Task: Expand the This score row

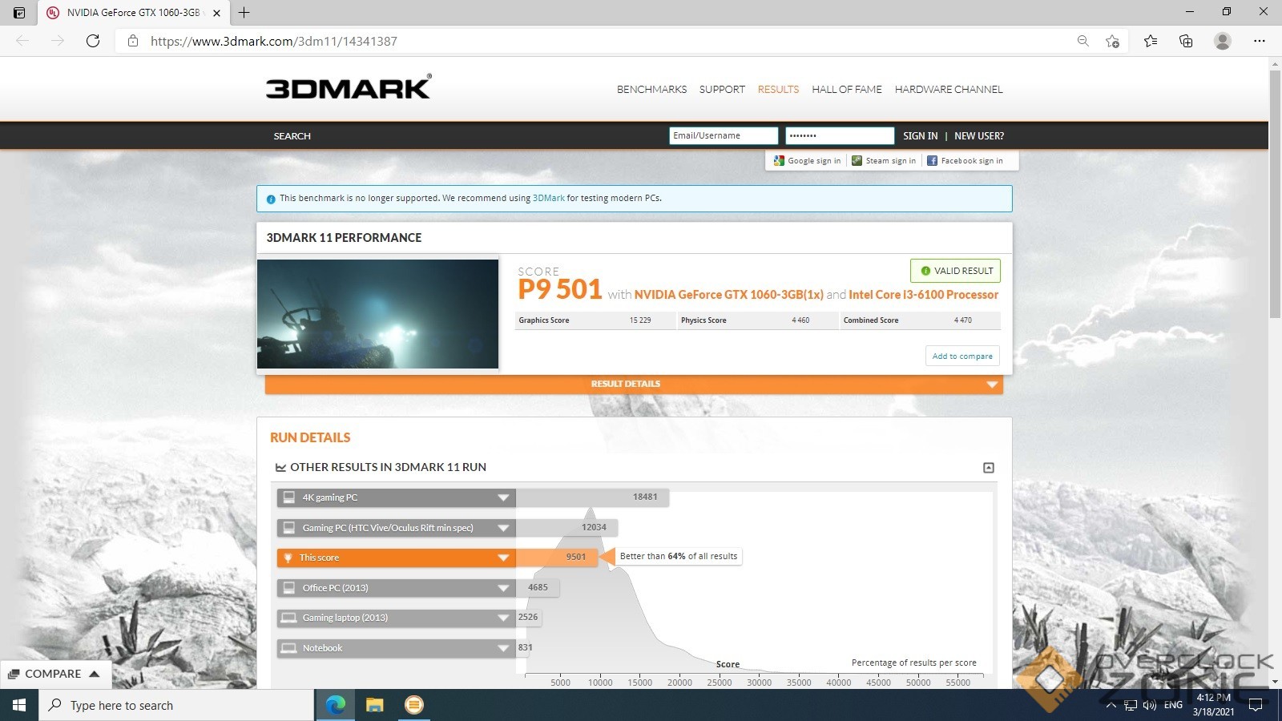Action: 503,558
